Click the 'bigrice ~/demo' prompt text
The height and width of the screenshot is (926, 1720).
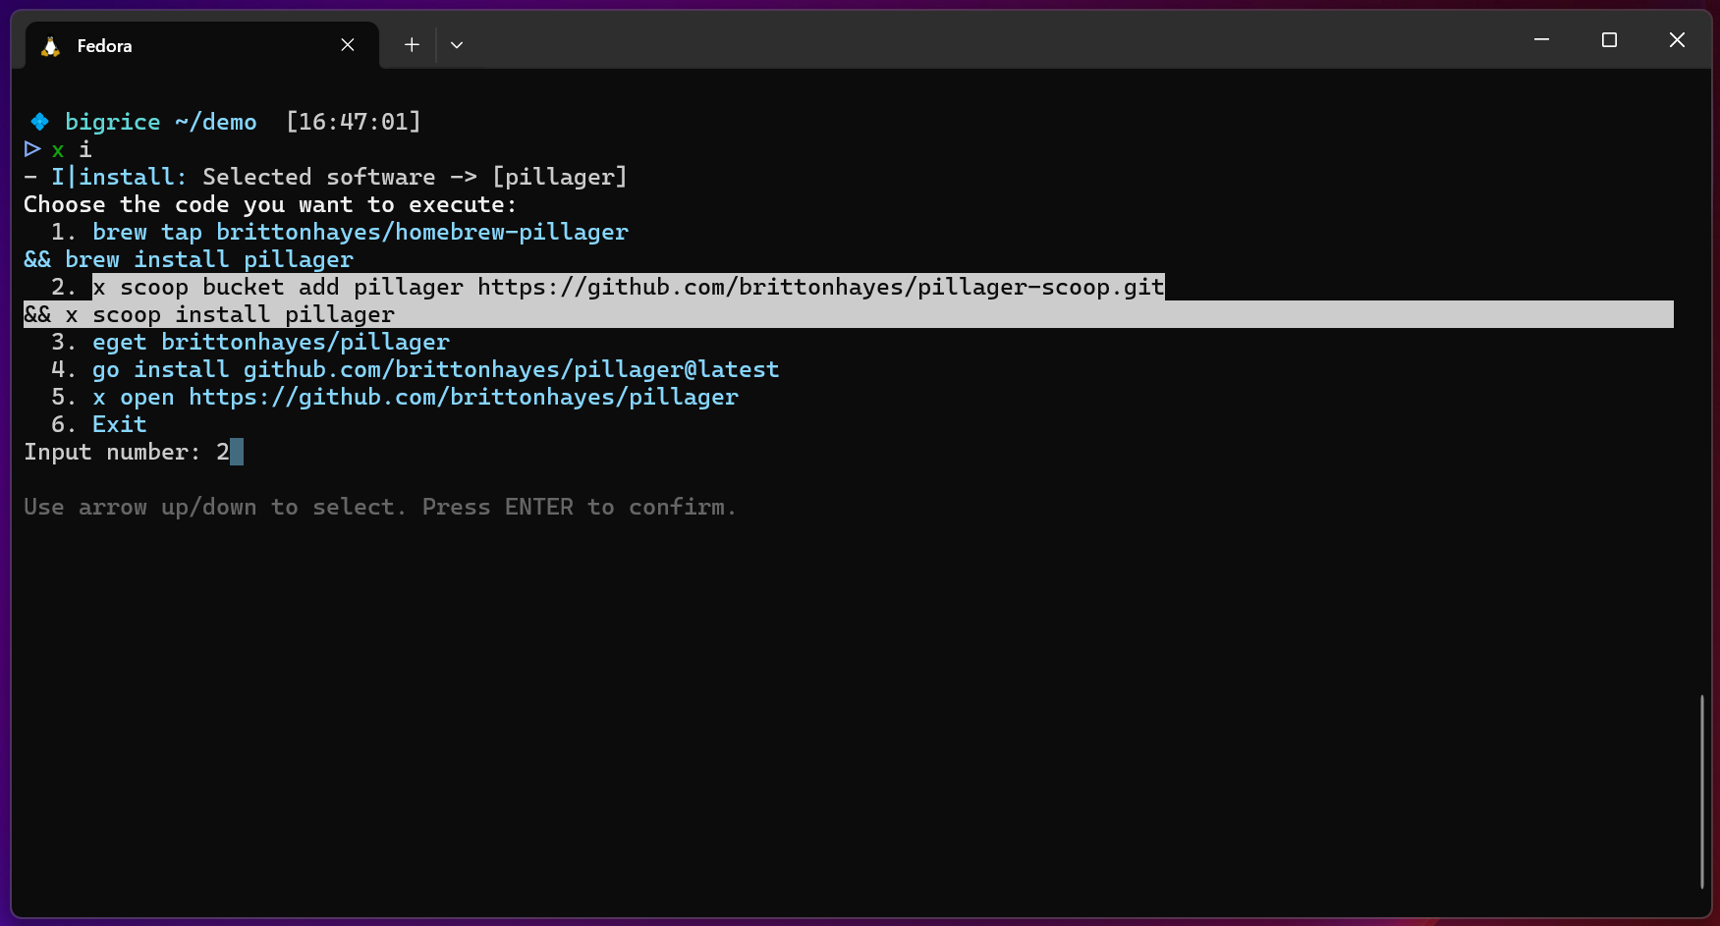coord(161,122)
